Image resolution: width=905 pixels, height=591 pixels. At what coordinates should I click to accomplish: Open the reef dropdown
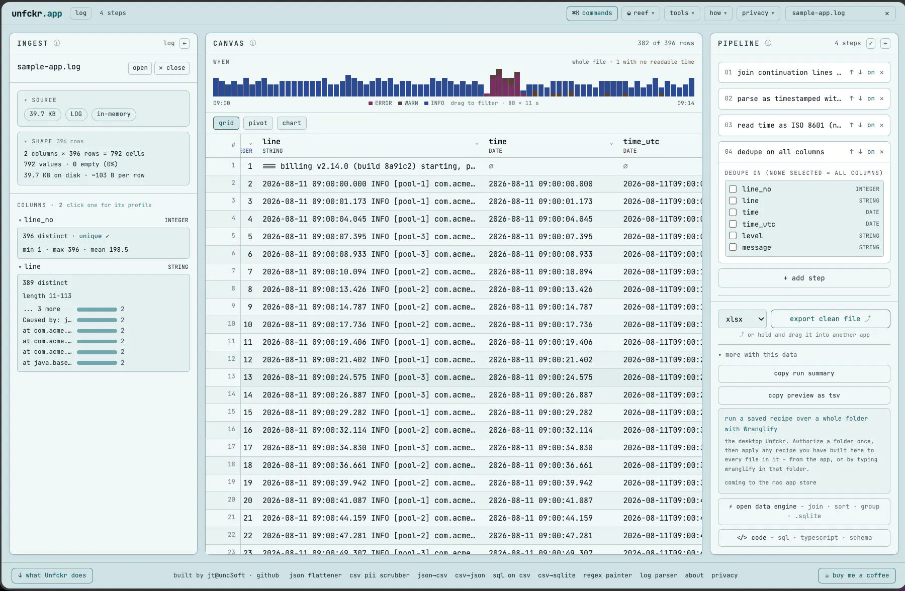coord(641,14)
